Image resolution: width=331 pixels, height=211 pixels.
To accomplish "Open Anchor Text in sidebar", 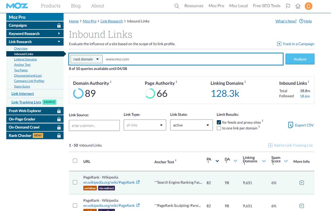I will pyautogui.click(x=22, y=65).
